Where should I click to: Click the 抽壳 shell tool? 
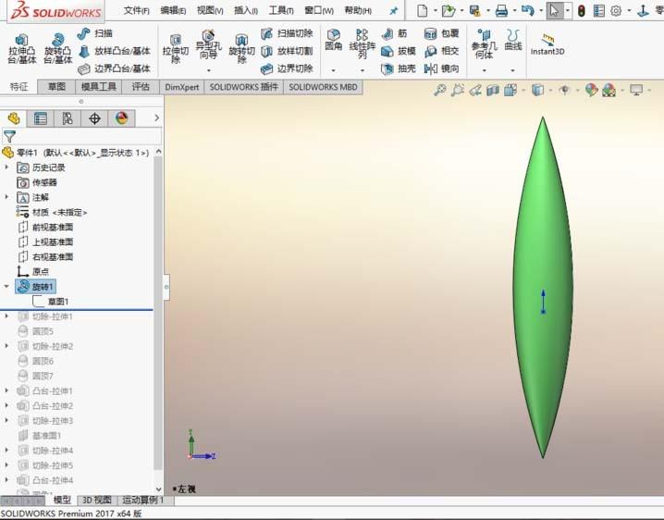(x=399, y=68)
